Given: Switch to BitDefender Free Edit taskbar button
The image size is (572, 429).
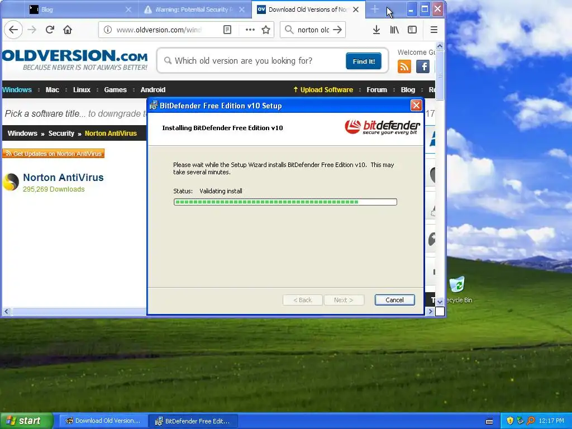Looking at the screenshot, I should (193, 421).
